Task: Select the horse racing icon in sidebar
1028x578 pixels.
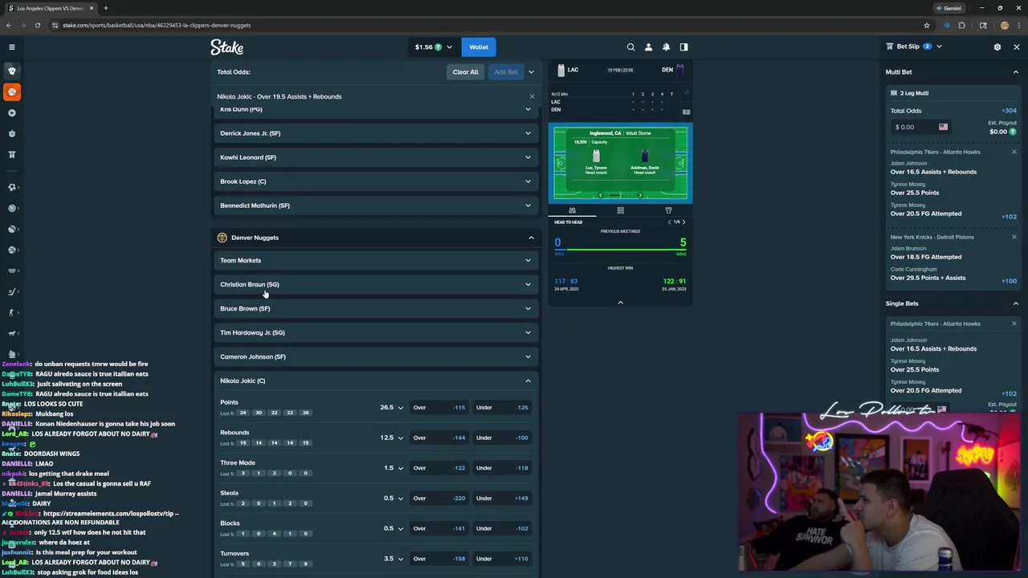Action: 11,333
